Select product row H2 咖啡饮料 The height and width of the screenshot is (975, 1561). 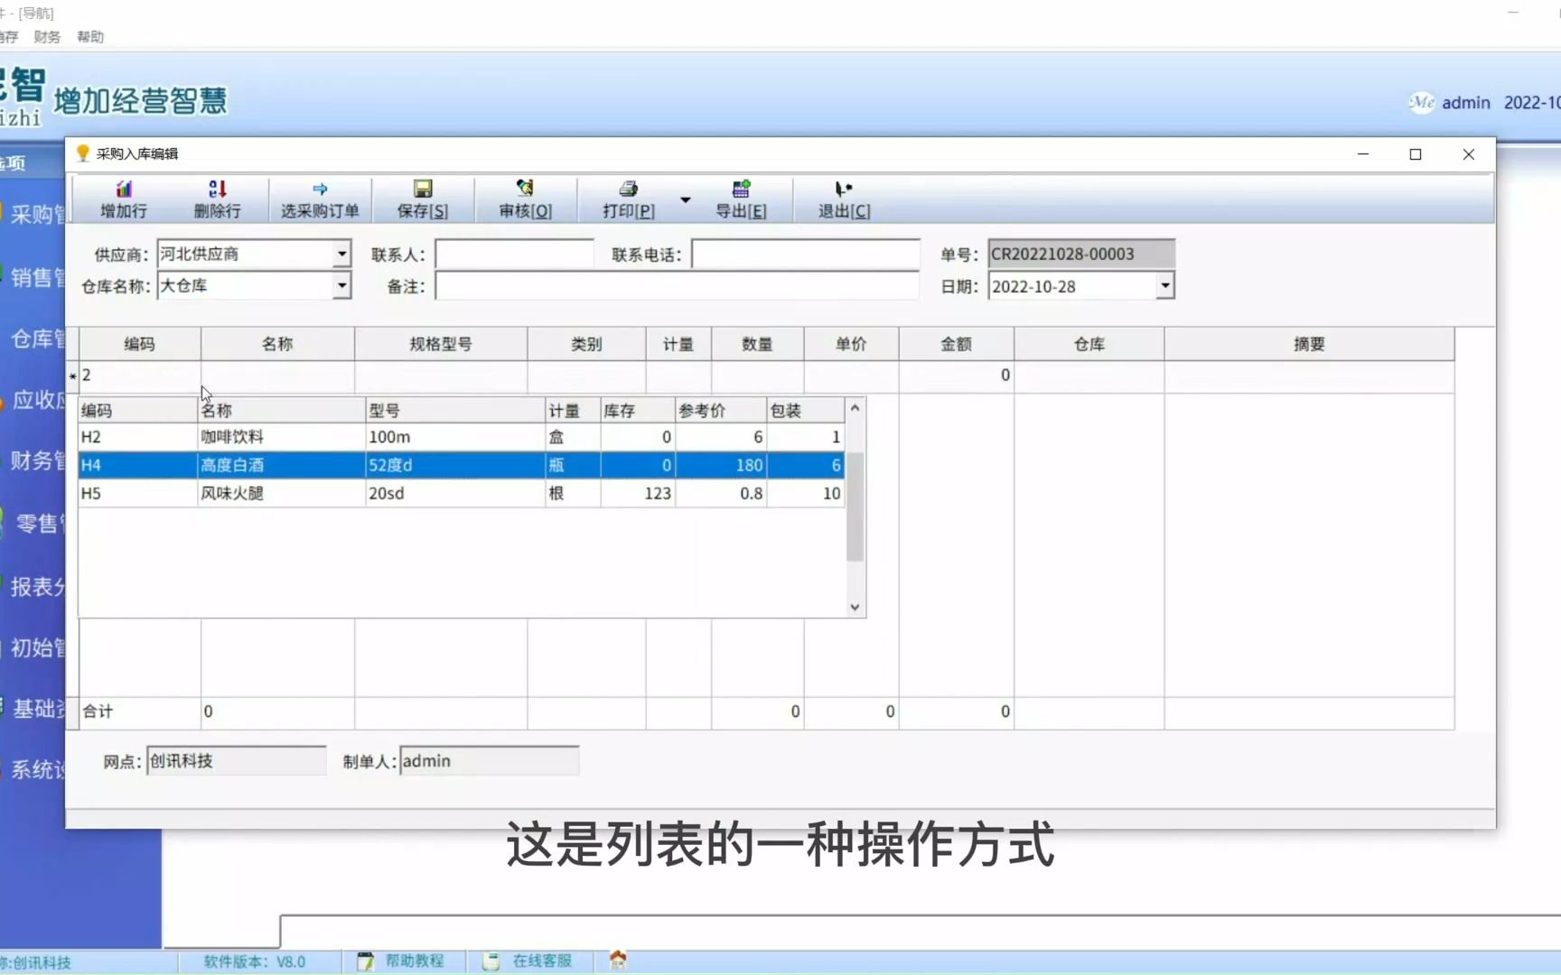pos(462,437)
